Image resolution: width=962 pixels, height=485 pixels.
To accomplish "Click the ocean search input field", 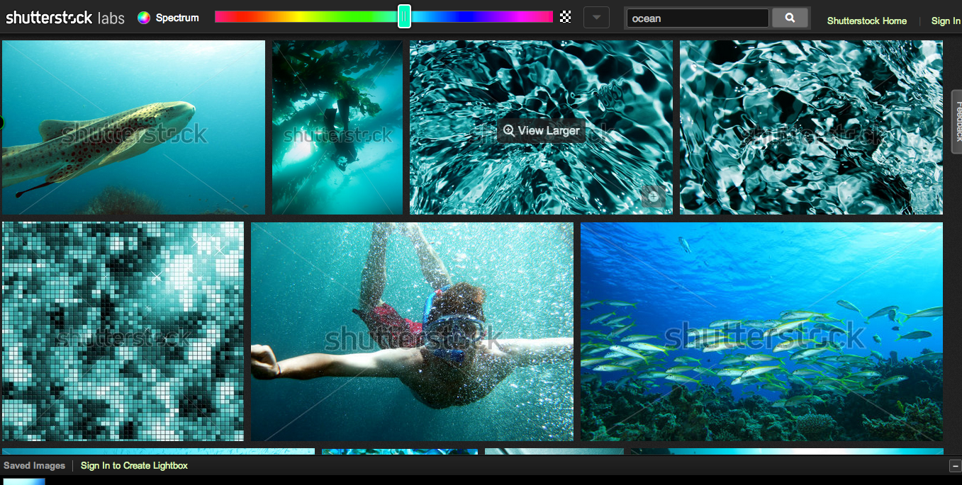I will [698, 18].
